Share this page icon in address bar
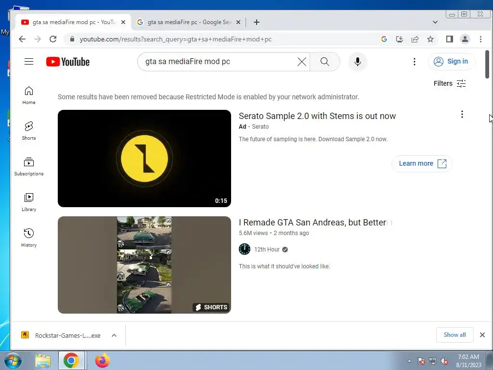Screen dimensions: 493x370 click(x=415, y=39)
